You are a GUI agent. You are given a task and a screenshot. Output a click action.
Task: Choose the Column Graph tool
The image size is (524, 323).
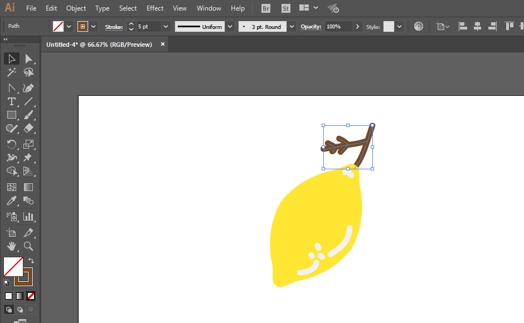click(28, 217)
